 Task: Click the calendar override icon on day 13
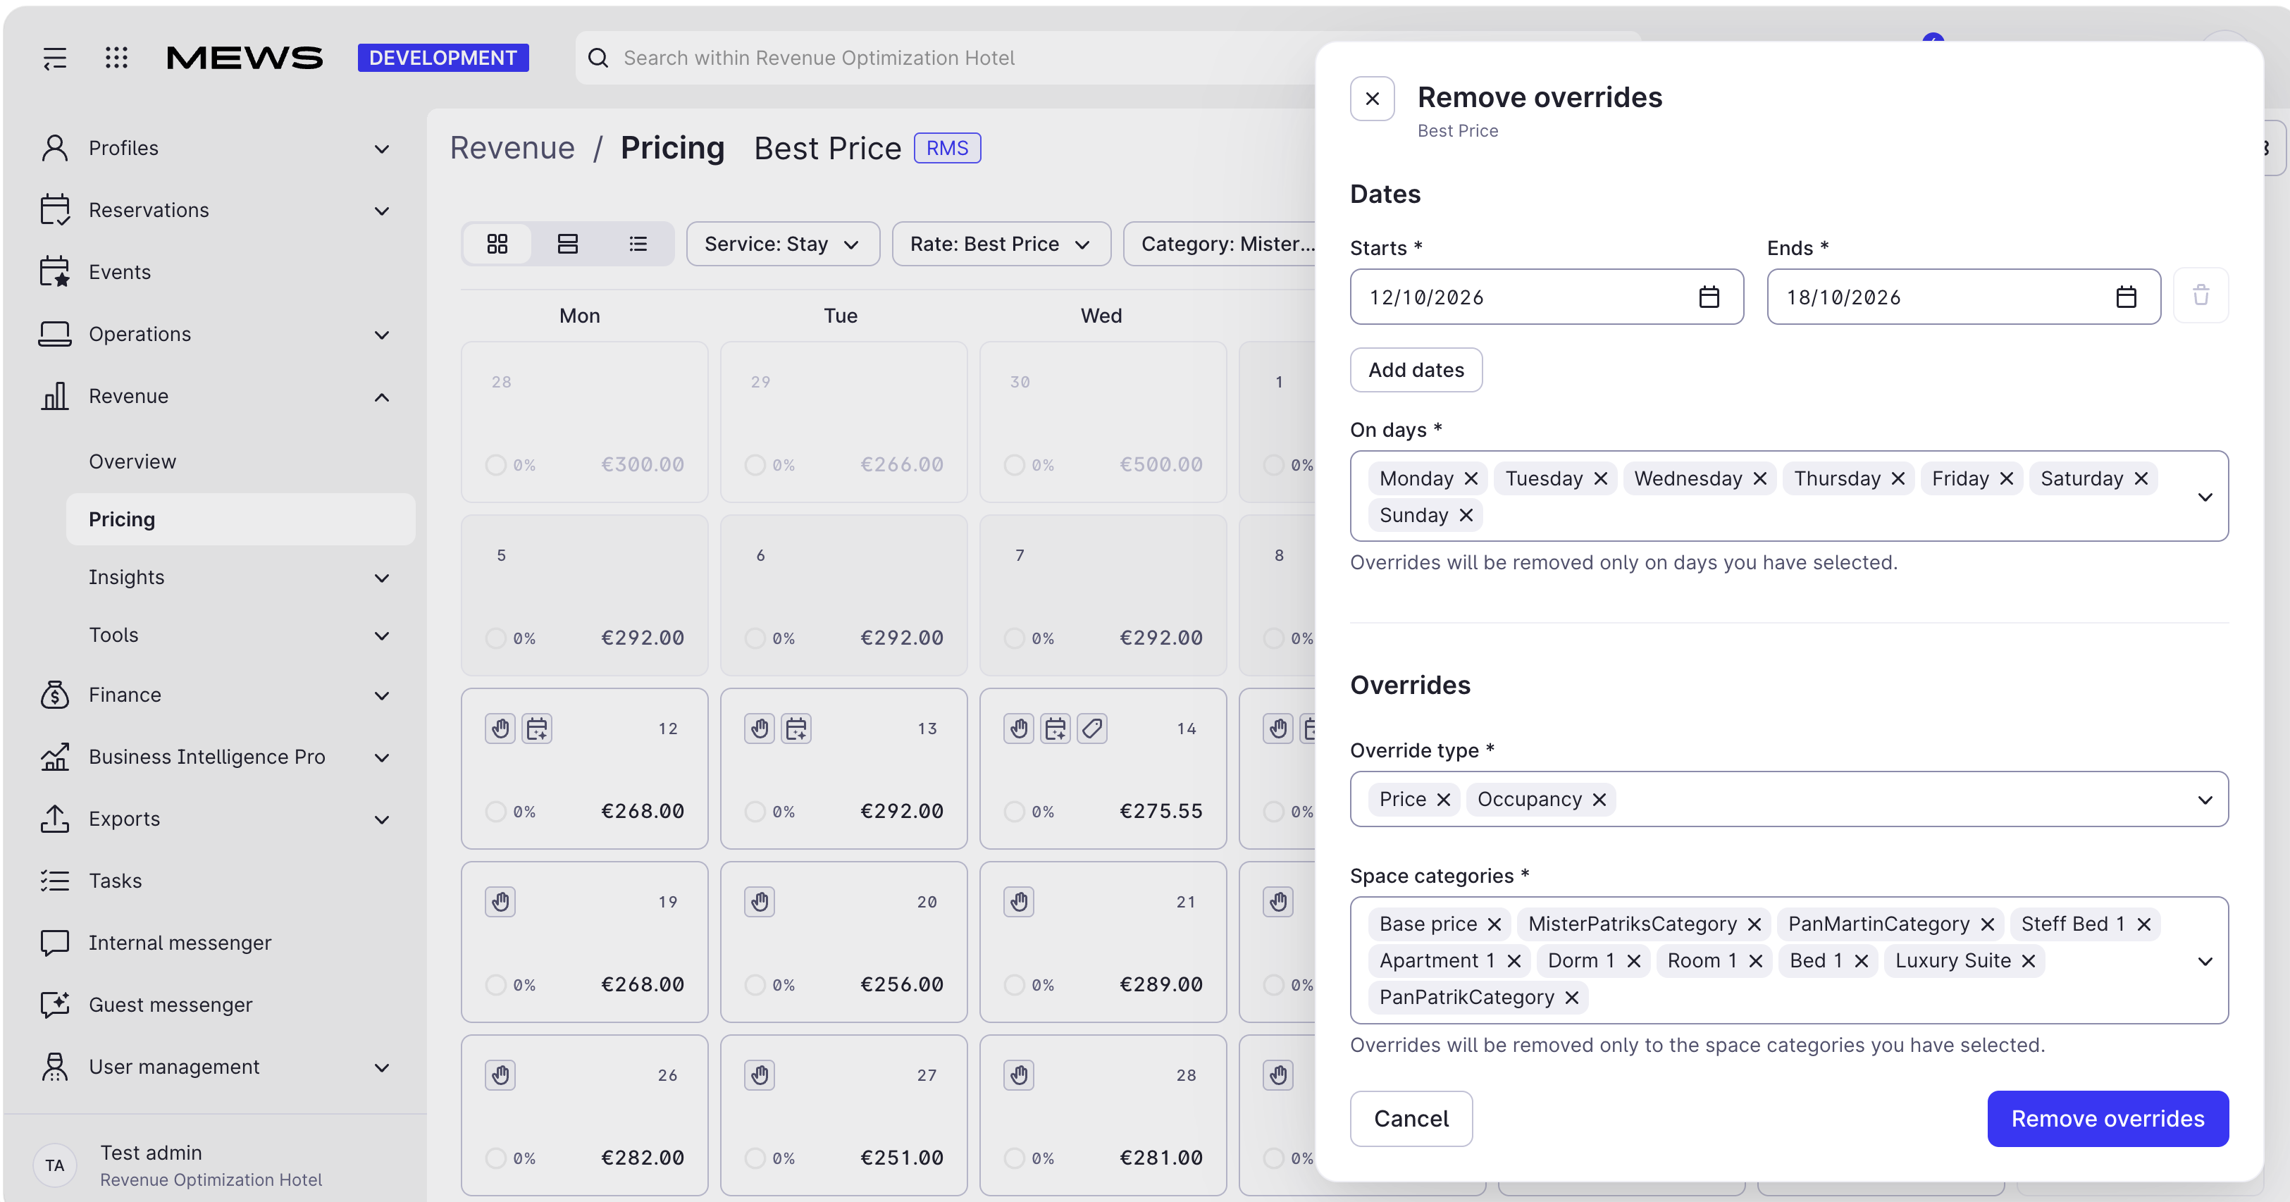[x=796, y=729]
